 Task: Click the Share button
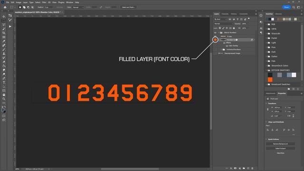(286, 7)
